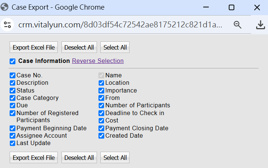Screen dimensions: 268x168
Task: Uncheck the Cost checkbox
Action: tap(101, 121)
